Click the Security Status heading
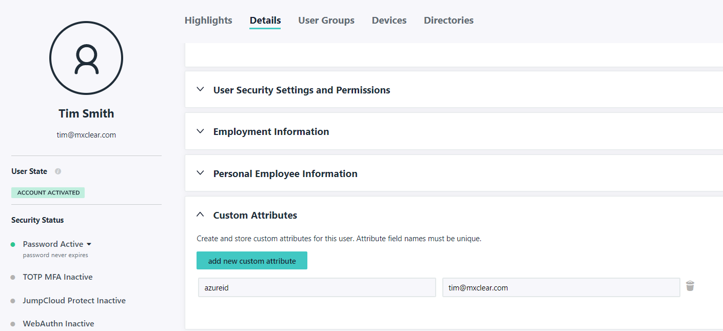The width and height of the screenshot is (723, 331). pyautogui.click(x=37, y=220)
